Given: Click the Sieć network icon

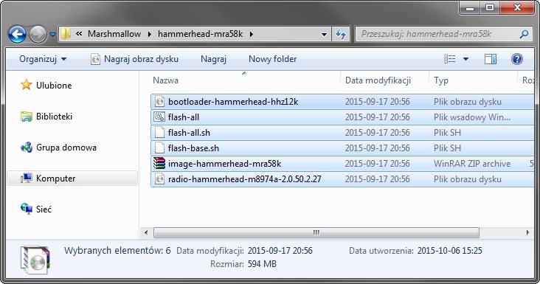Looking at the screenshot, I should point(26,209).
